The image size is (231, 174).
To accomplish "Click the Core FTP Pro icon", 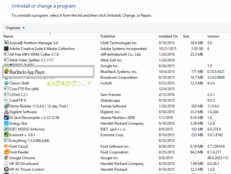I will pyautogui.click(x=6, y=89).
